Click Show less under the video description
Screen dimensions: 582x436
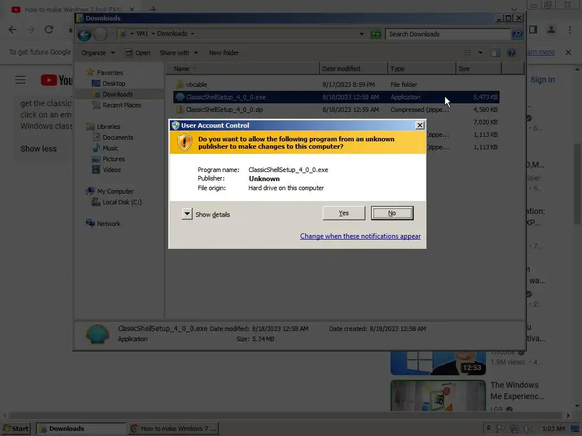coord(39,149)
